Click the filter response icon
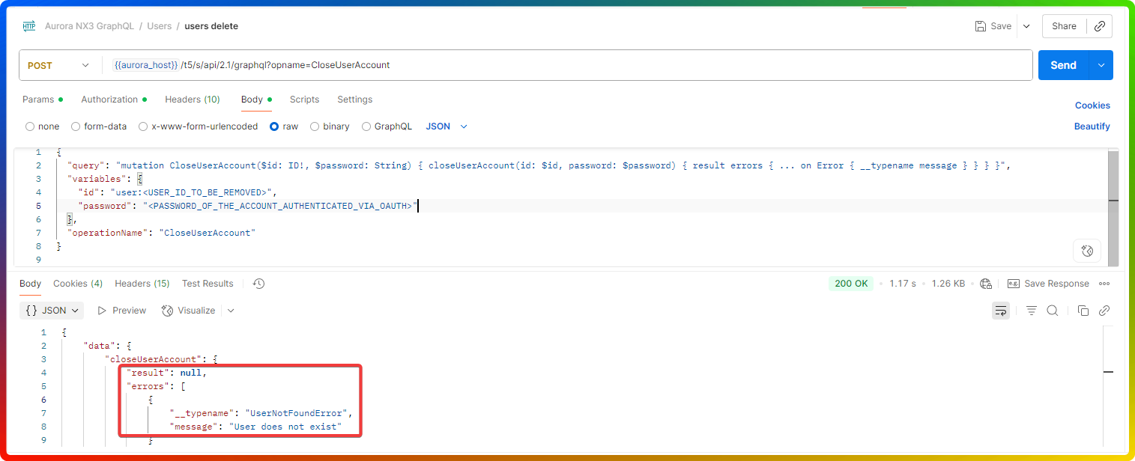 (x=1031, y=311)
